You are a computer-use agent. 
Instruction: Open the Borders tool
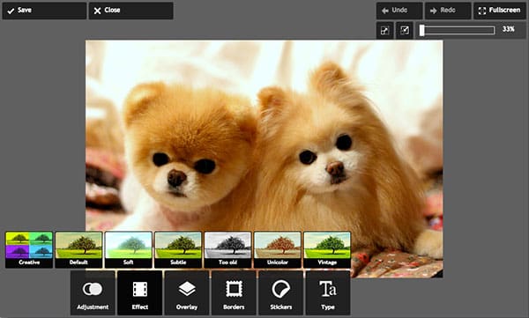coord(234,293)
